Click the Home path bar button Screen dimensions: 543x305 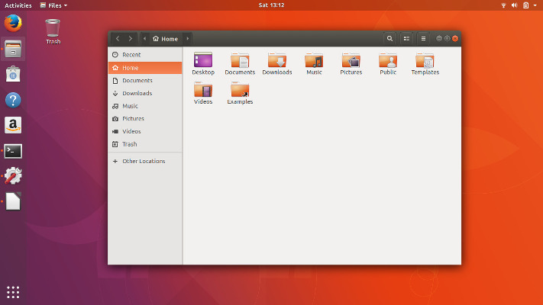(x=166, y=39)
